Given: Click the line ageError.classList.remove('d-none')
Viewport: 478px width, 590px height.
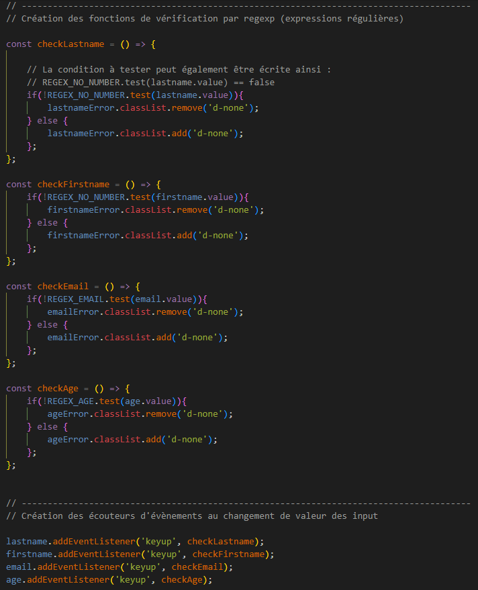Looking at the screenshot, I should click(x=140, y=414).
